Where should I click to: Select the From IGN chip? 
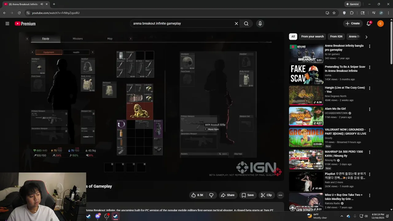336,37
